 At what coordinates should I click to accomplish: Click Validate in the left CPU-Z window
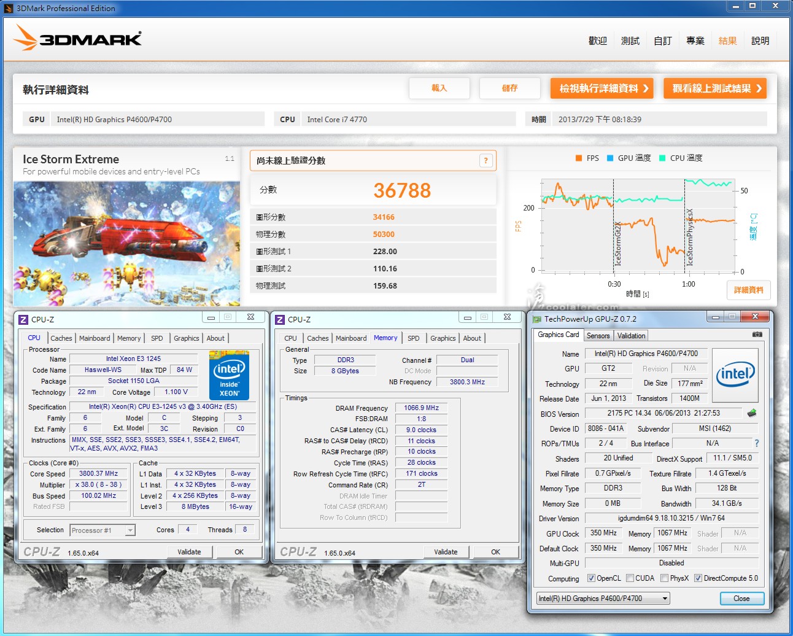[190, 552]
